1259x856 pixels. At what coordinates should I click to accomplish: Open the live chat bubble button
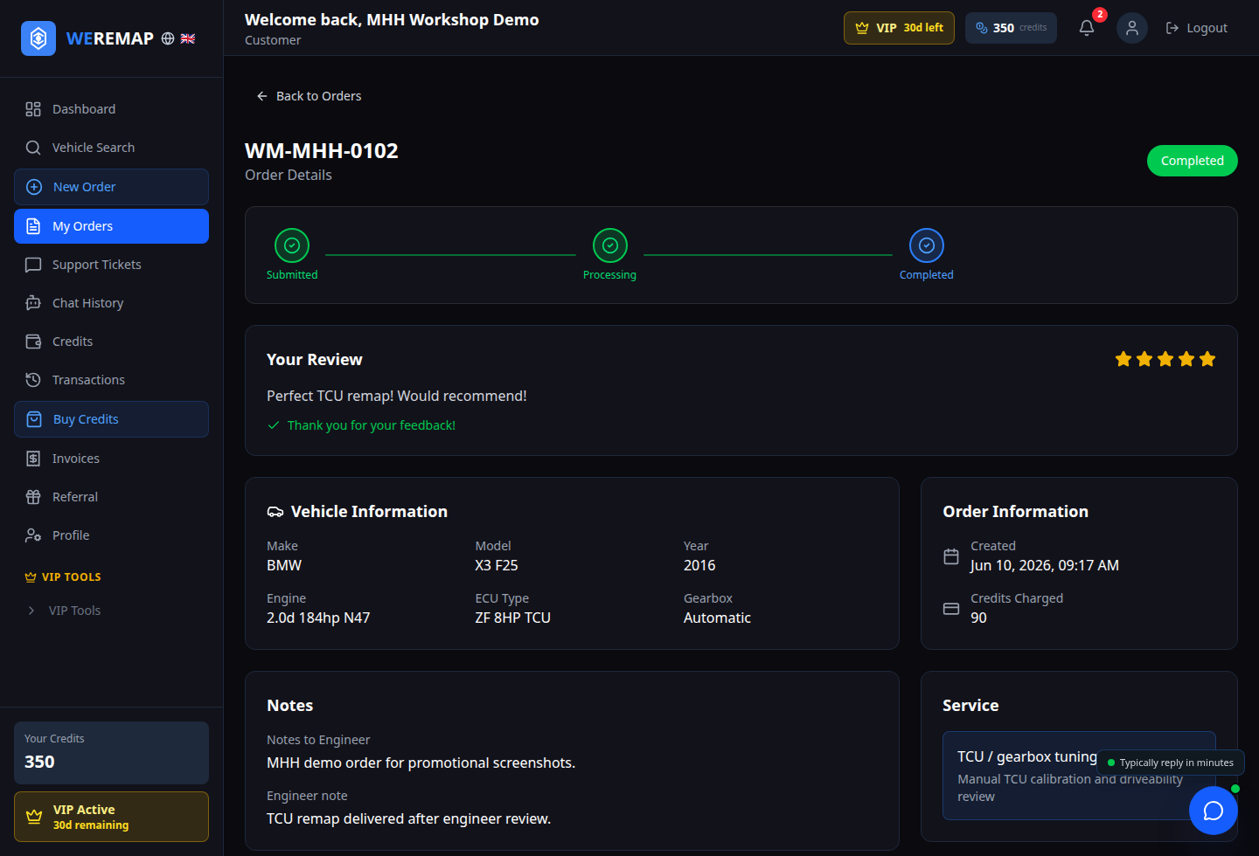(x=1214, y=811)
